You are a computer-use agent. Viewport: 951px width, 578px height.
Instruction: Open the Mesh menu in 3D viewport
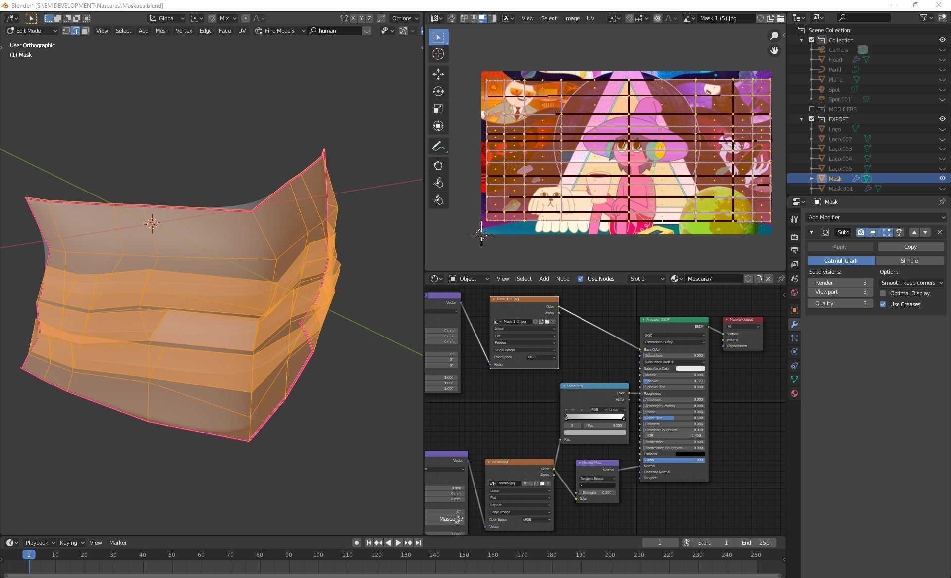[x=161, y=31]
